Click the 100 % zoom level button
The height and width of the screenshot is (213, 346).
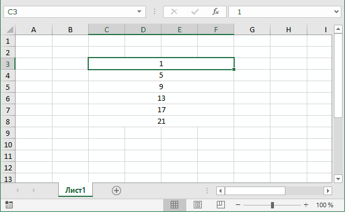[325, 205]
